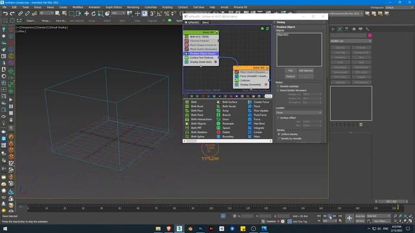Toggle tyFlow simulation enable green circle
This screenshot has height=233, width=415.
tap(262, 28)
